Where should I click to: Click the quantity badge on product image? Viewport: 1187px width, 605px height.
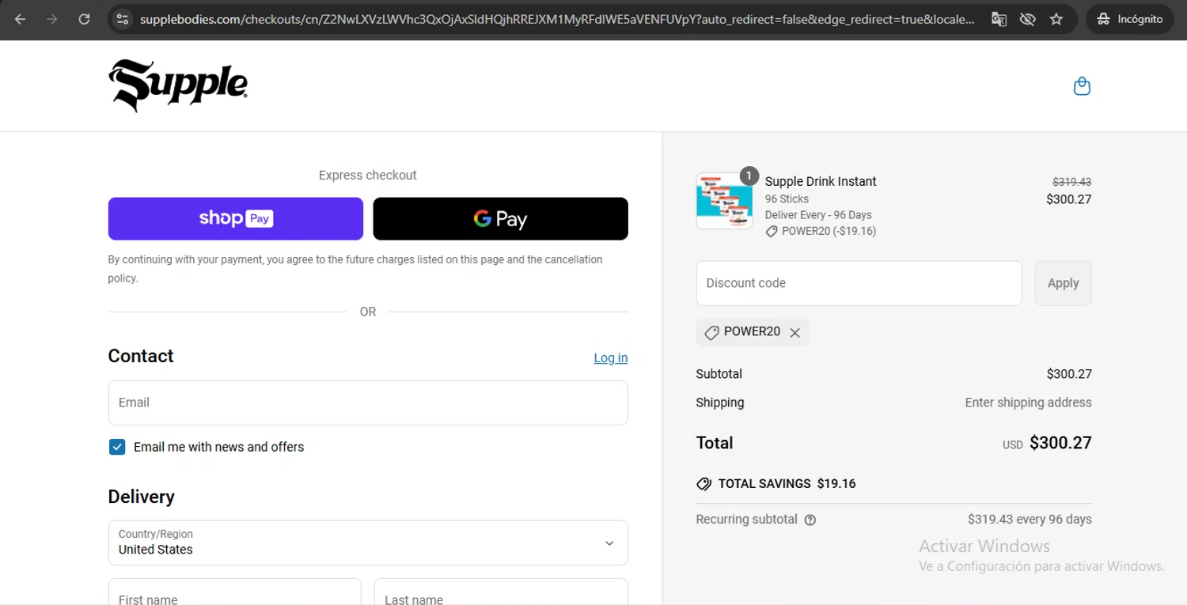point(749,176)
